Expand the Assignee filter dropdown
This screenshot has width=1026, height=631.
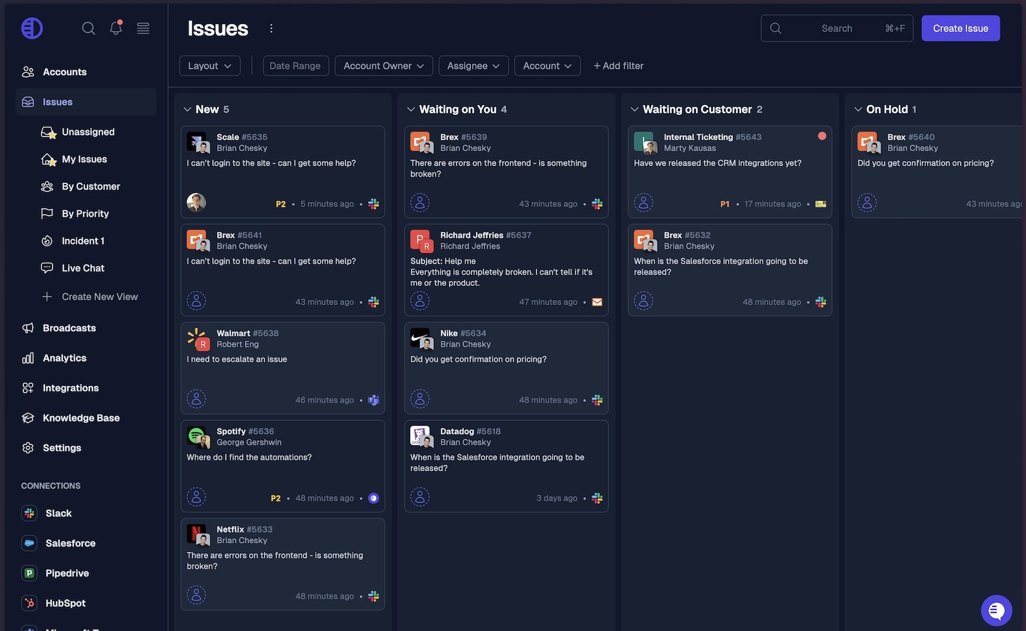[473, 66]
